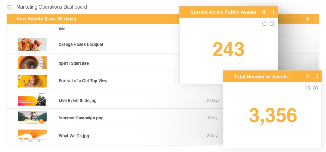This screenshot has height=152, width=326.
Task: Open Summer Campaign.png asset link
Action: (x=81, y=118)
